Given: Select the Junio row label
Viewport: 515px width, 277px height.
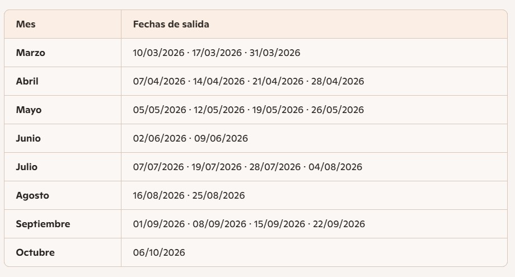Looking at the screenshot, I should (x=28, y=138).
